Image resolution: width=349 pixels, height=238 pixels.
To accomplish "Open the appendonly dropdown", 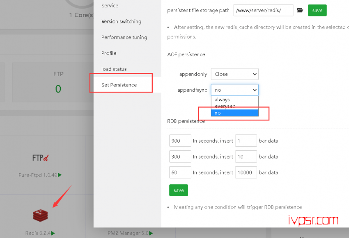I will pos(234,74).
